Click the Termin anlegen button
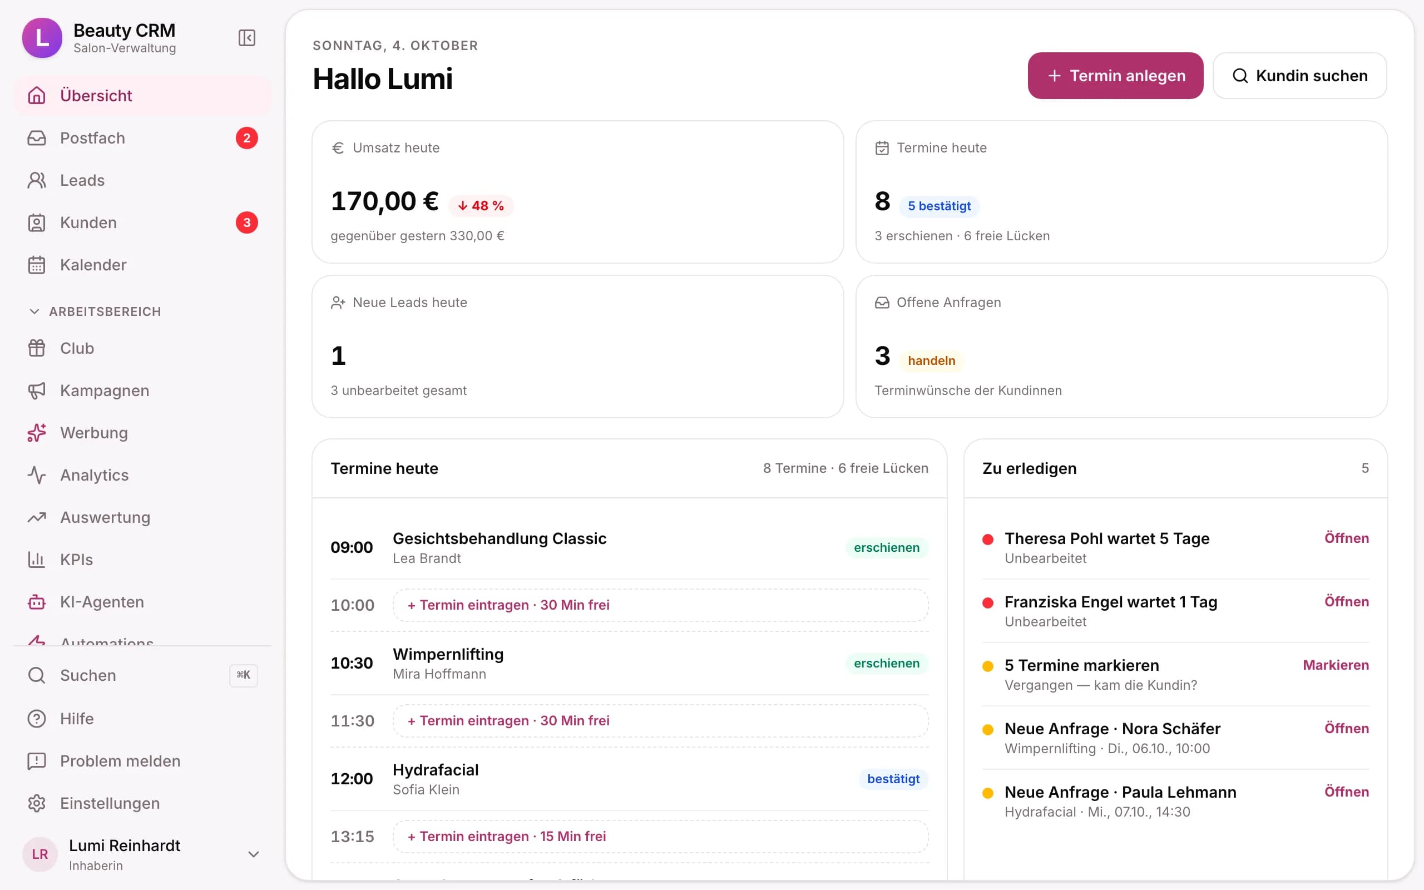Screen dimensions: 1424x890 1115,76
